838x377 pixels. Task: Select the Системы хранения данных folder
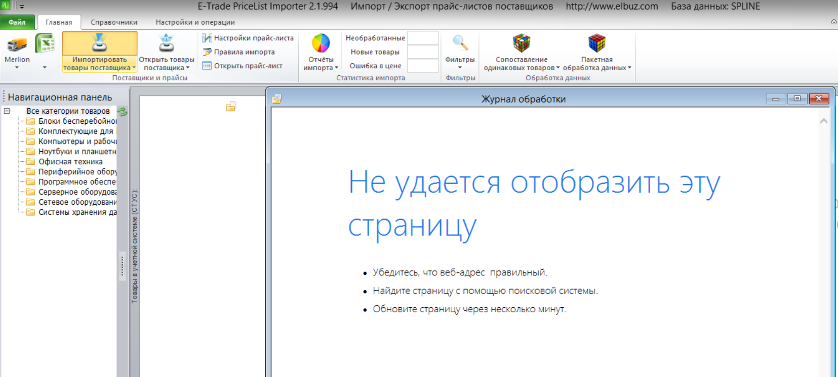pos(71,212)
